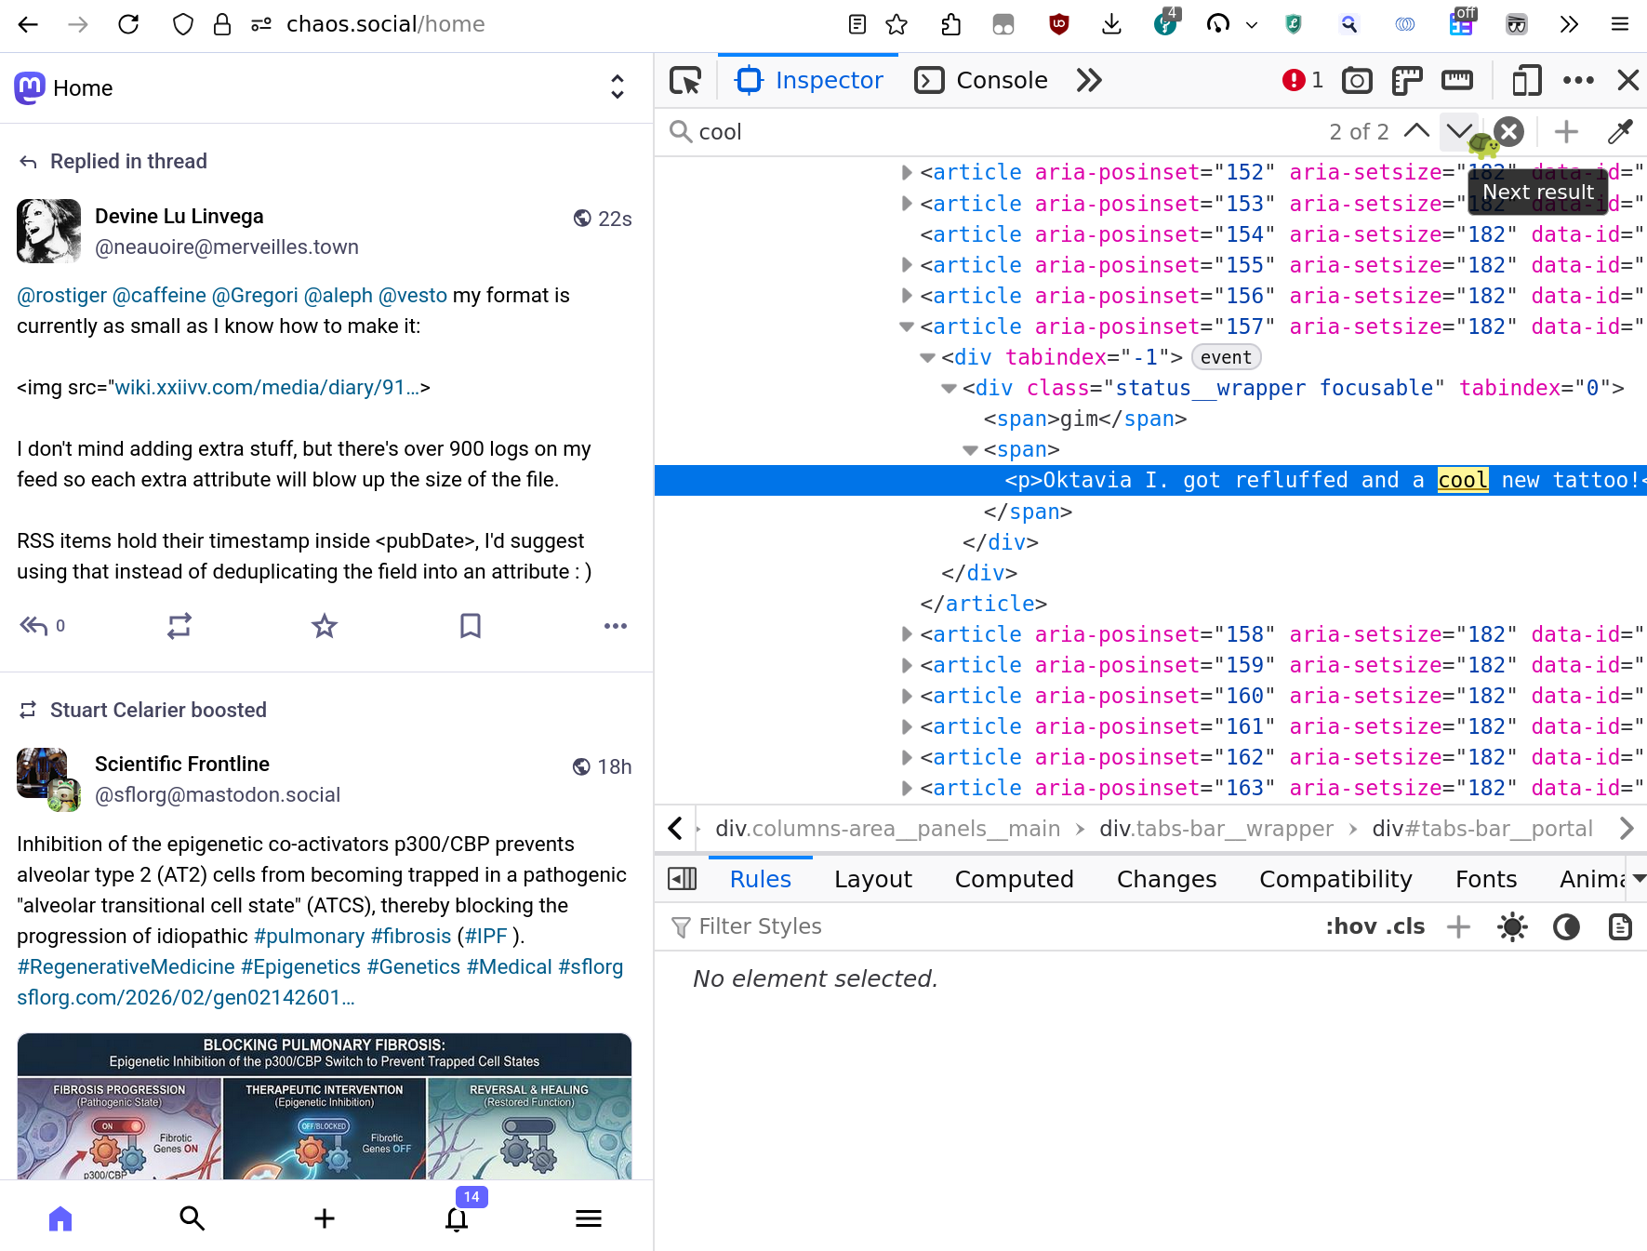
Task: Bookmark Devine Lu Linvega's post
Action: click(471, 626)
